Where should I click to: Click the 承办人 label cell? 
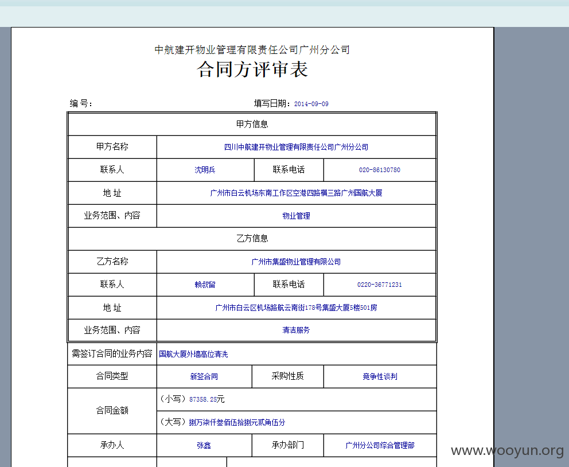point(112,445)
